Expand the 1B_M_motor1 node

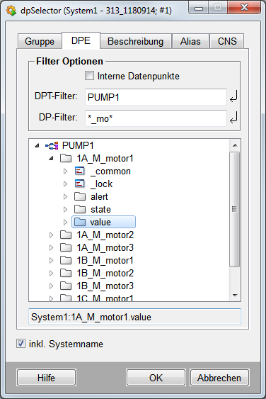[x=52, y=260]
